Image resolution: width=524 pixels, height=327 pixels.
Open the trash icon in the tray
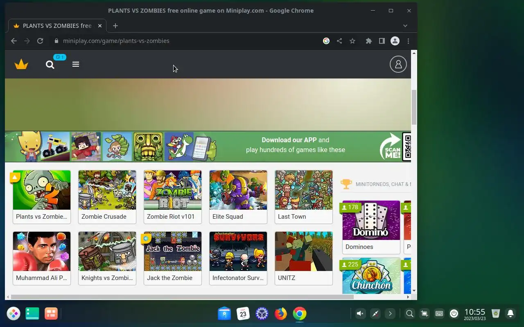coord(496,314)
